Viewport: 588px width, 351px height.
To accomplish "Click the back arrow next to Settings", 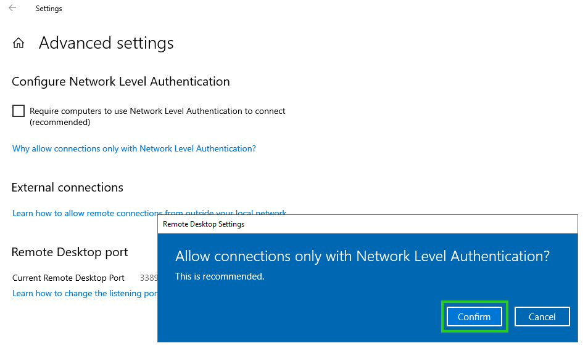I will point(12,8).
